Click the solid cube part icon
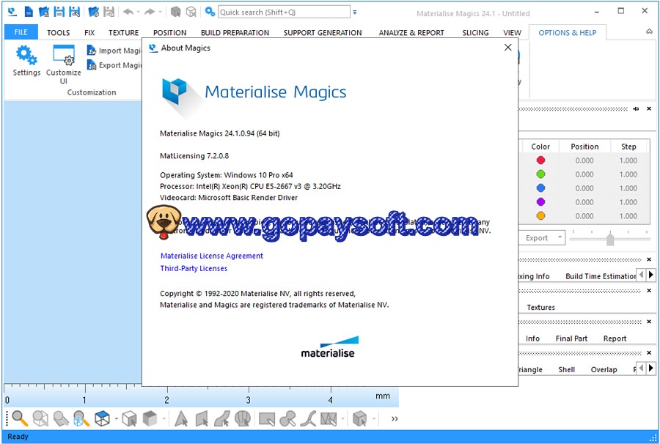This screenshot has height=444, width=660. tap(175, 12)
